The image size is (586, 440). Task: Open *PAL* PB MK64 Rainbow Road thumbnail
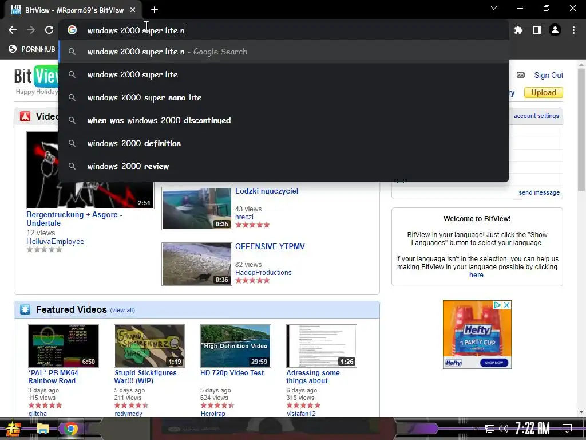point(64,345)
